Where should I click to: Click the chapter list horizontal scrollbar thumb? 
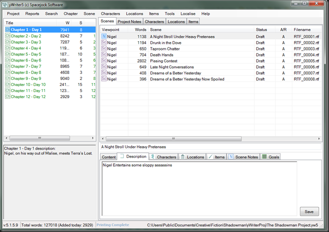coord(40,138)
